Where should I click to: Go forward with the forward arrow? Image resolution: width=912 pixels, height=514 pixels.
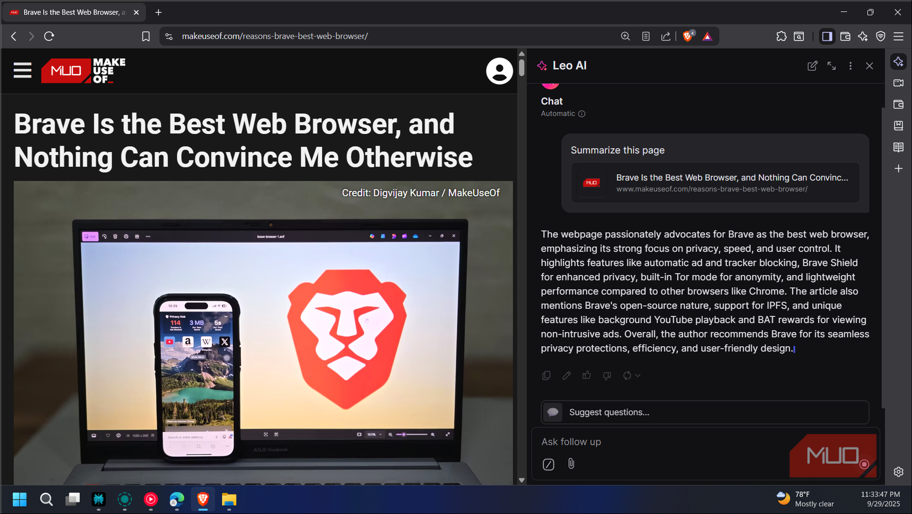pyautogui.click(x=31, y=36)
